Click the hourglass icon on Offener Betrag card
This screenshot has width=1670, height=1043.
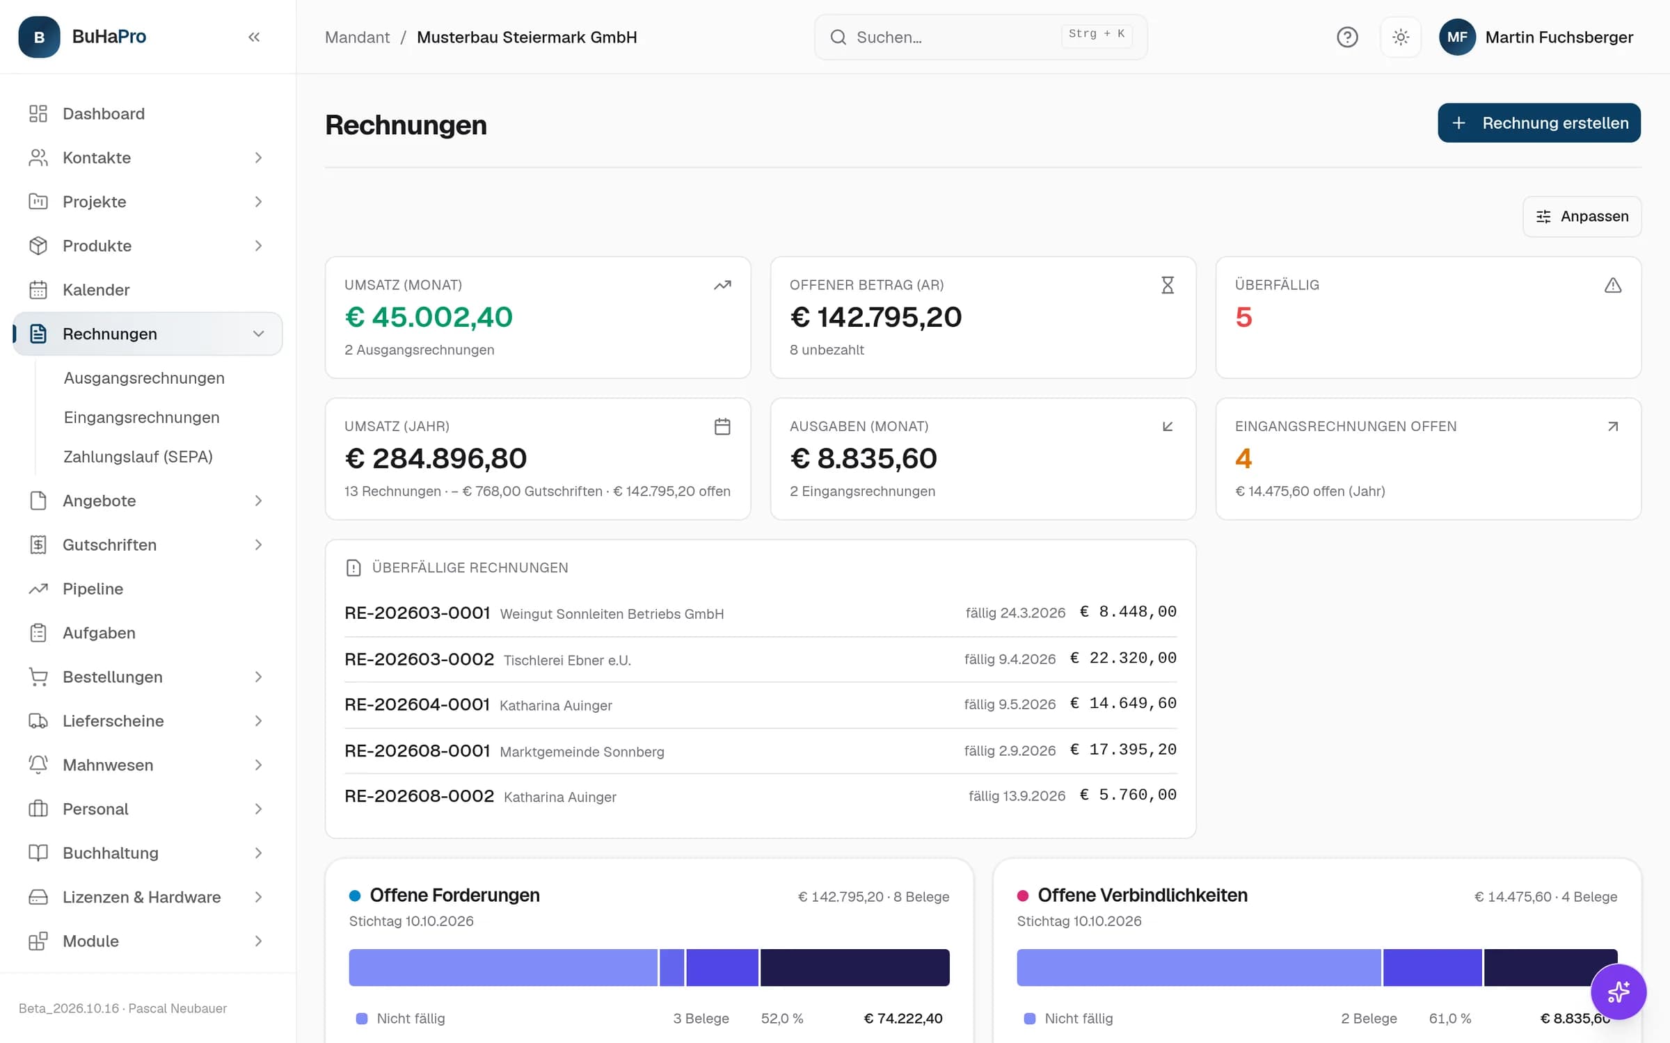[1168, 285]
